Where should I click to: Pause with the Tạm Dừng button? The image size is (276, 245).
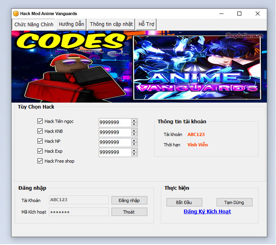(x=235, y=202)
